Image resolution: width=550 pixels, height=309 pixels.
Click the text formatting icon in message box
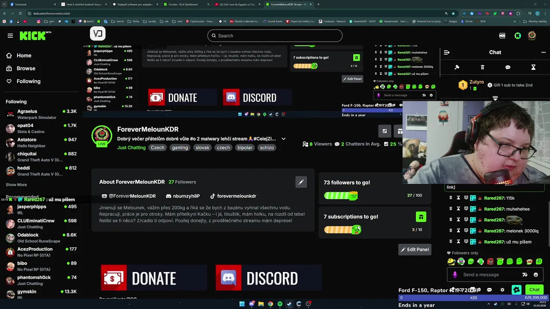point(525,275)
